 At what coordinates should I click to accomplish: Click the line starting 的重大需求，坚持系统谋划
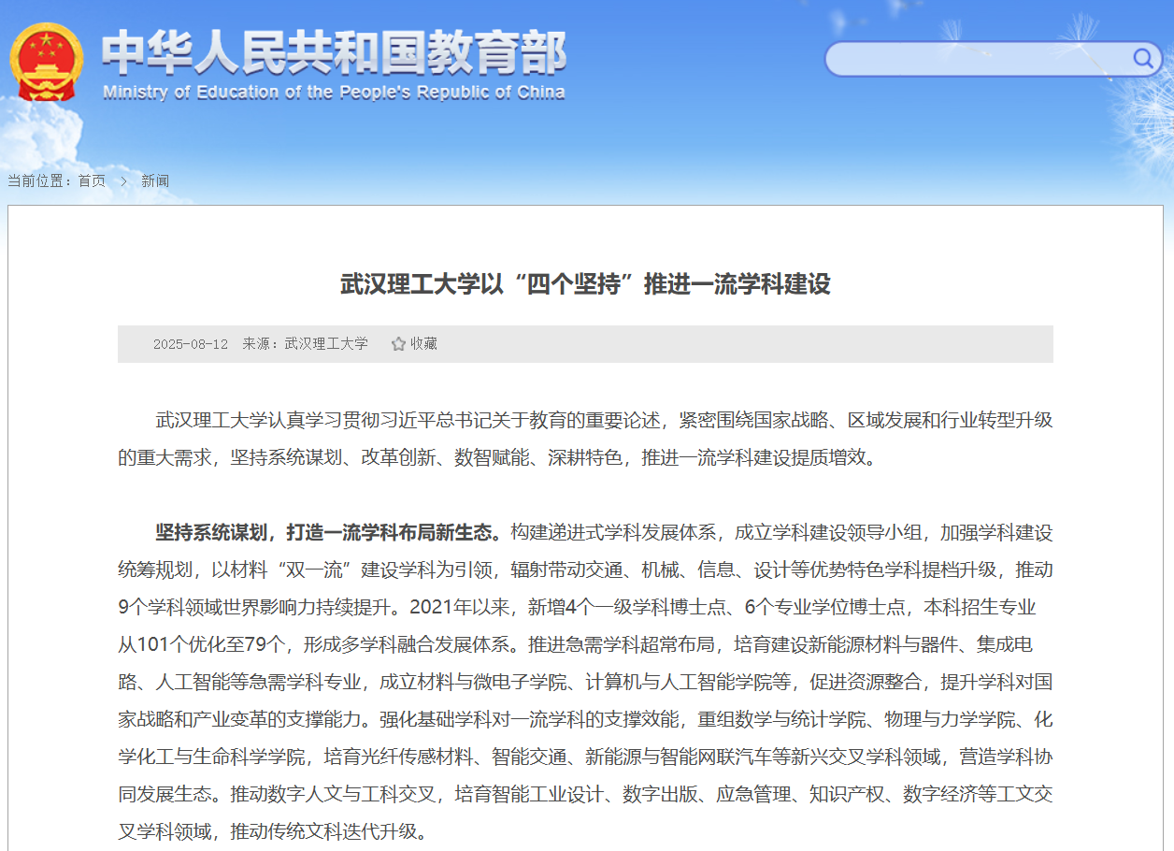[x=498, y=458]
